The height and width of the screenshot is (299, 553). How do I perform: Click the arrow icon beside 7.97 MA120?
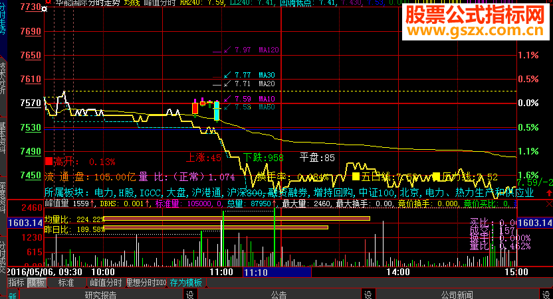tap(227, 50)
